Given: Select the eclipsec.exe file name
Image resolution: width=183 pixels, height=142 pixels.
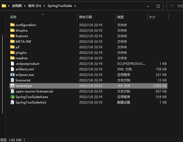Looking at the screenshot, I should tap(25, 75).
